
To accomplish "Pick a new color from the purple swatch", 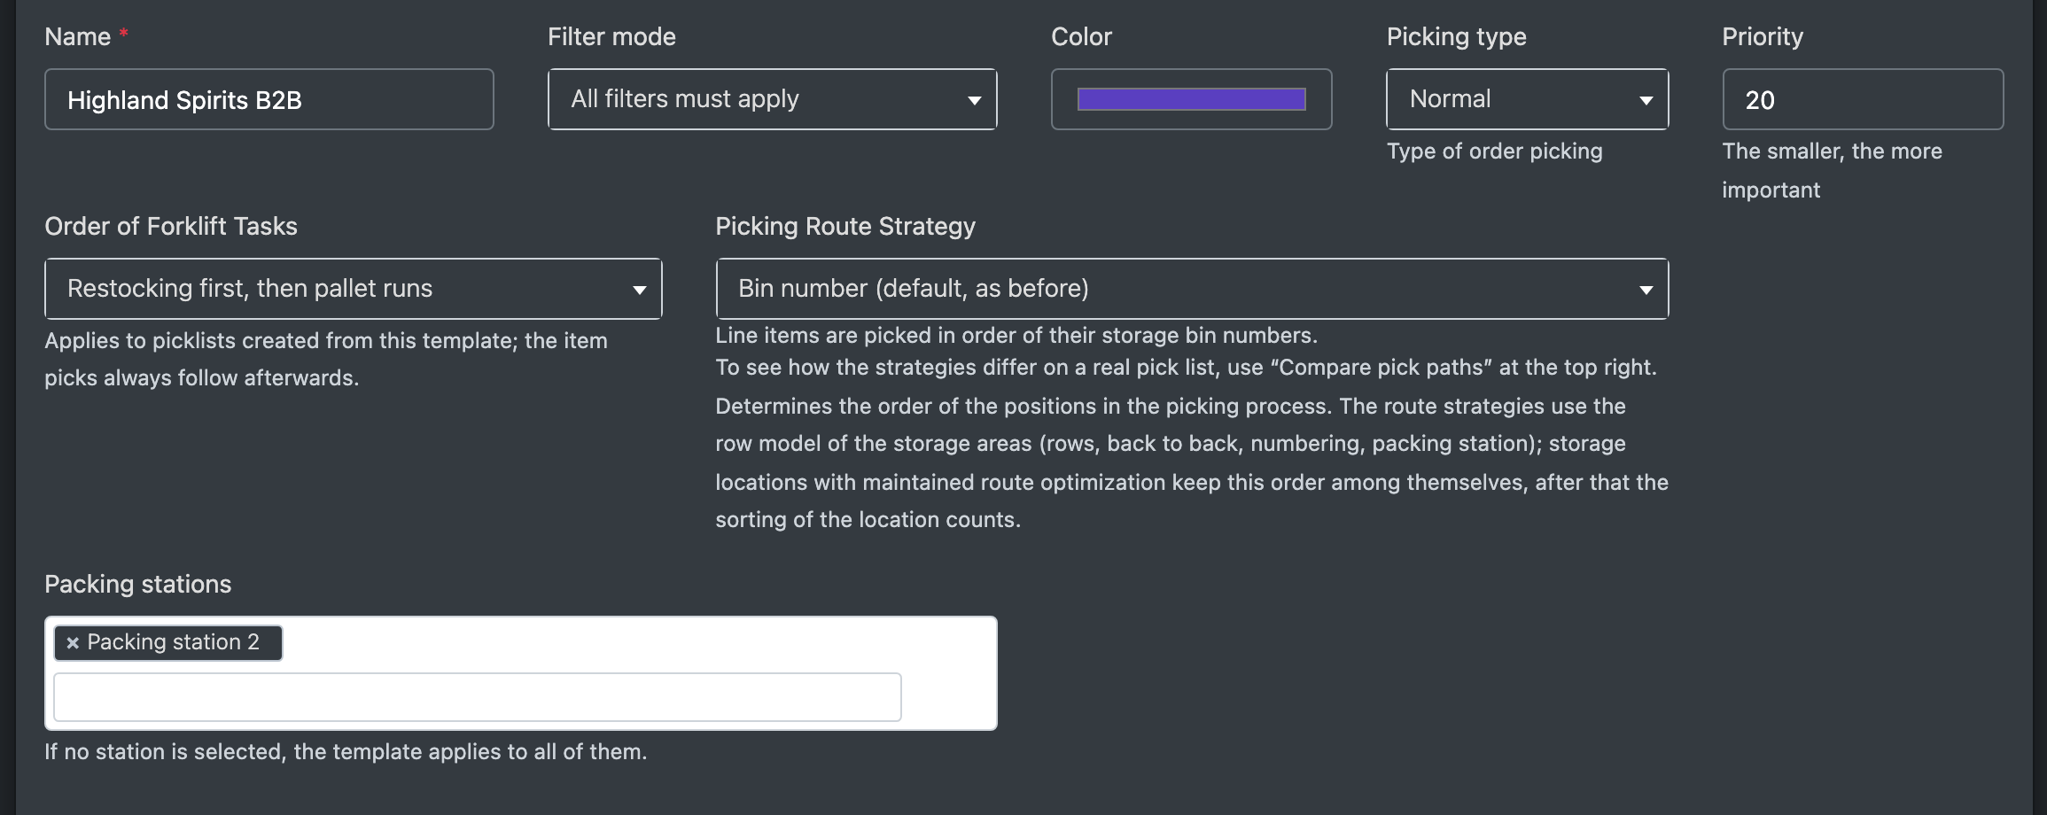I will (x=1191, y=99).
